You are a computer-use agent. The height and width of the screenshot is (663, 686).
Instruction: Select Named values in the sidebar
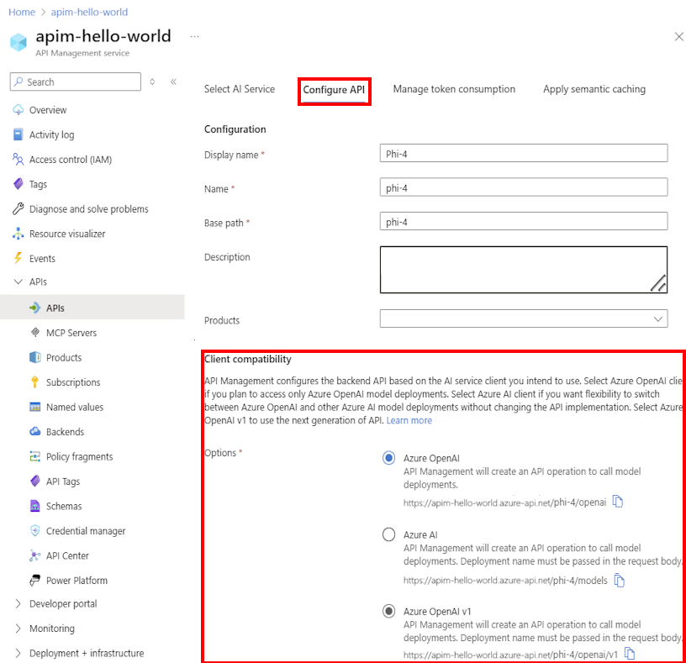pyautogui.click(x=74, y=406)
